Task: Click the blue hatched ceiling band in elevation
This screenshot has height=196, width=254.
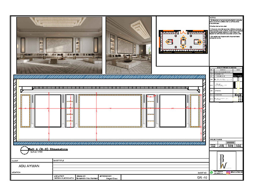Action: click(x=110, y=78)
